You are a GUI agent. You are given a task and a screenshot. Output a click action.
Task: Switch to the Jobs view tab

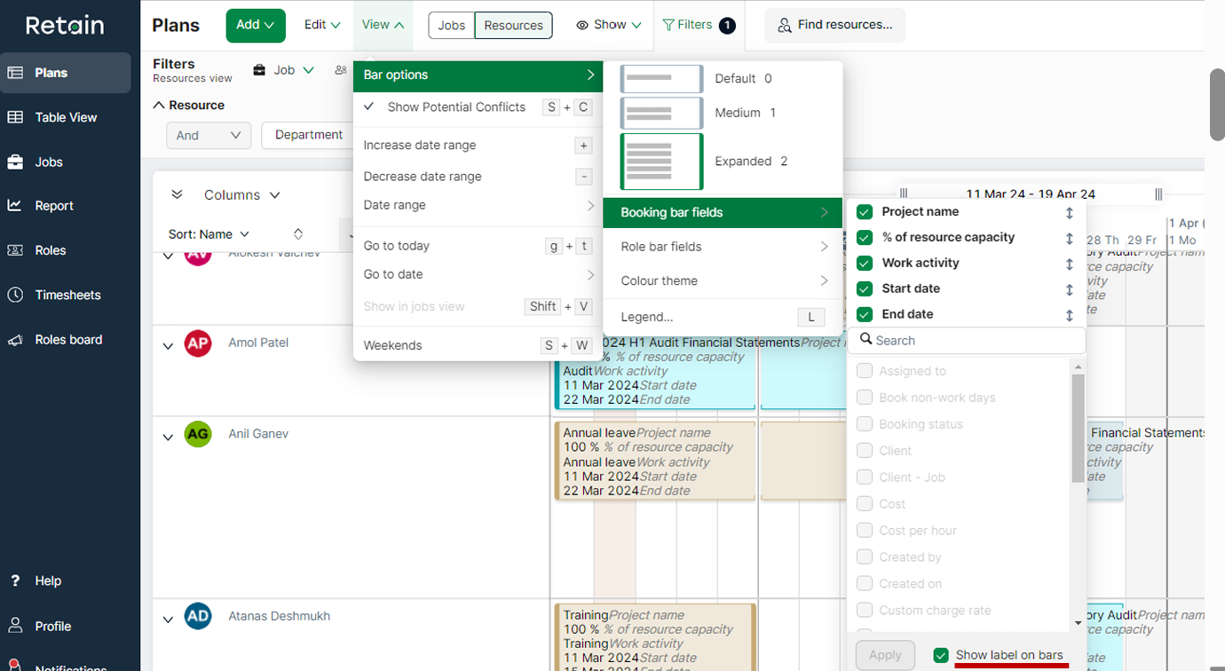pos(451,25)
